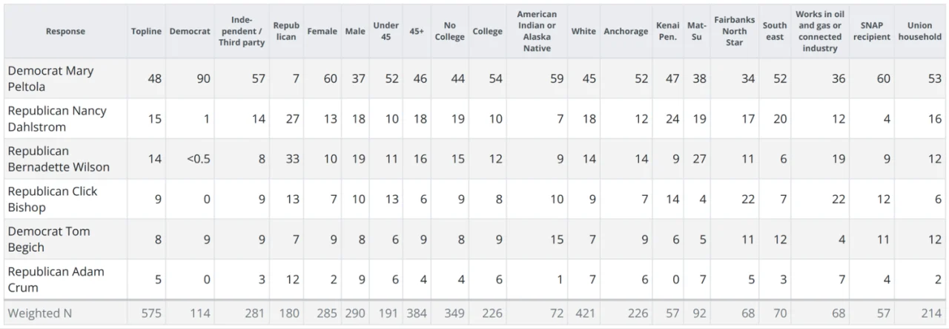The height and width of the screenshot is (329, 949).
Task: Select the Fairbanks North Star header
Action: 734,32
